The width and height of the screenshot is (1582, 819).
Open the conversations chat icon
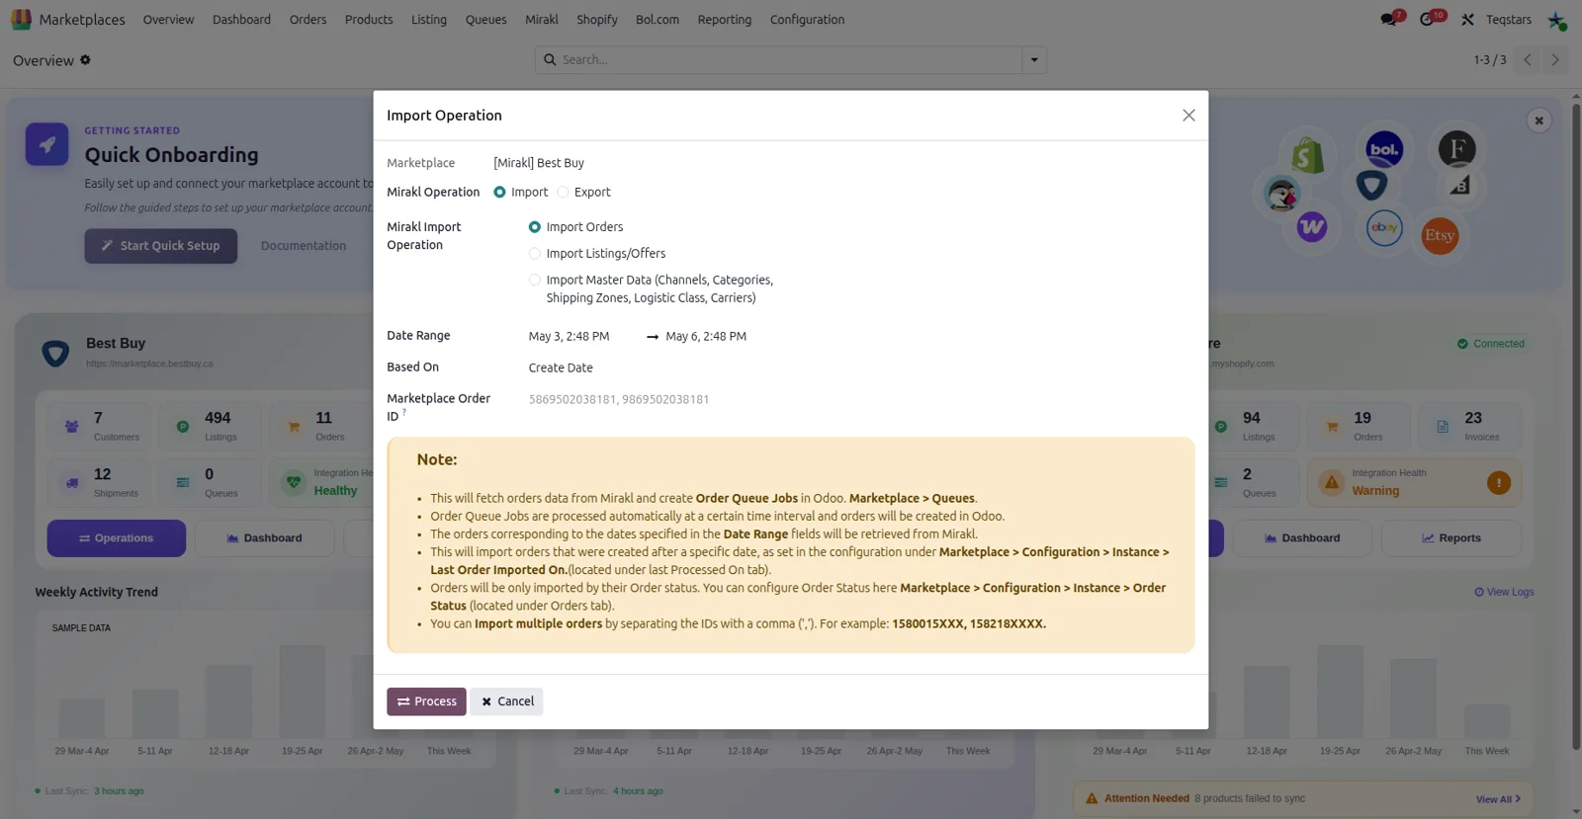point(1389,19)
